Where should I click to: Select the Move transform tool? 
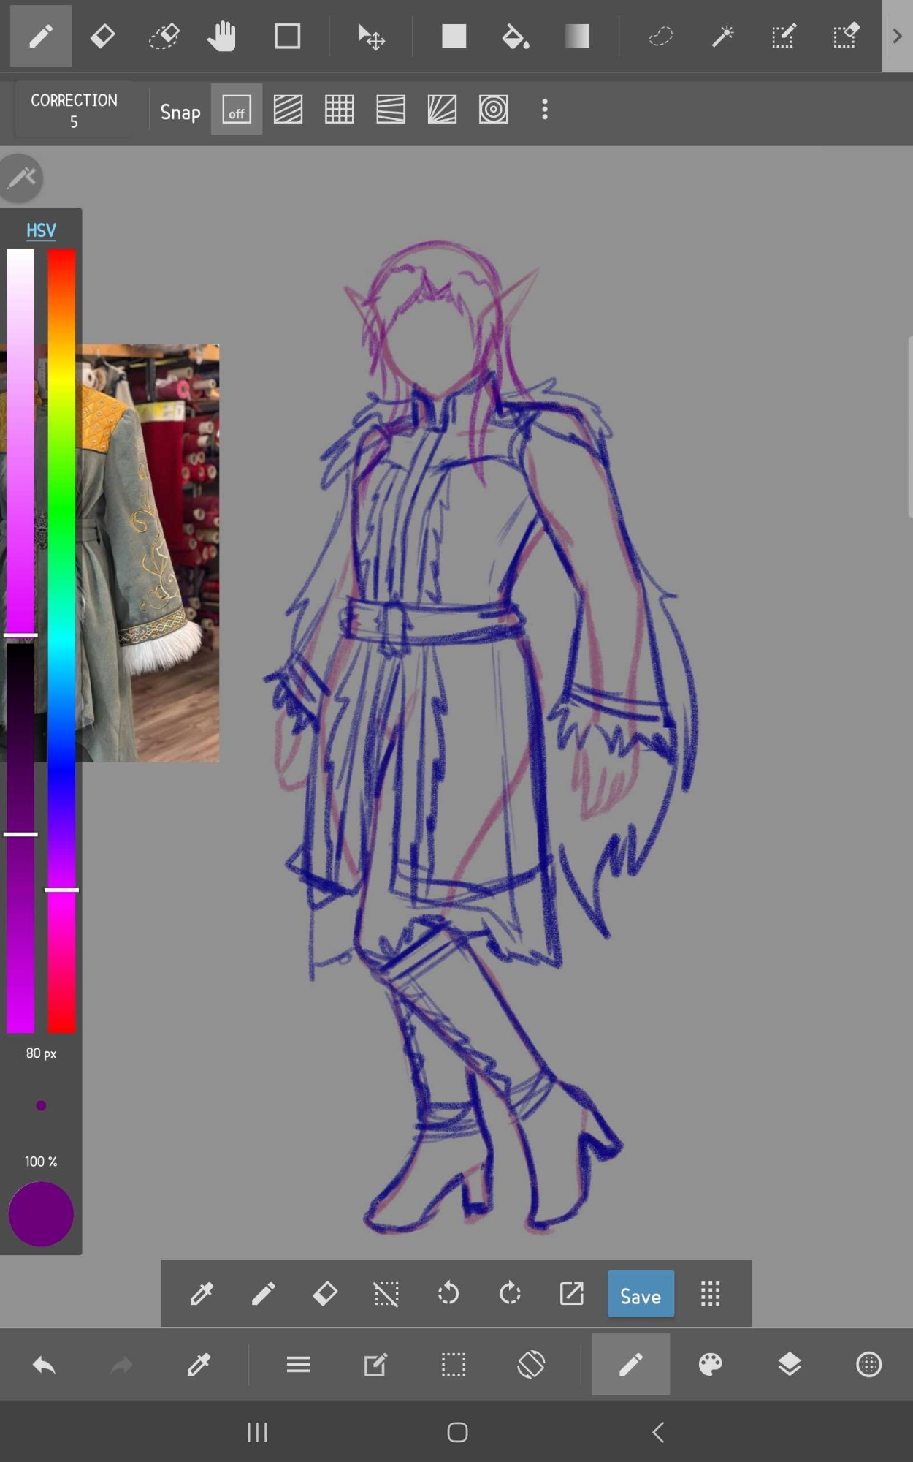(371, 36)
